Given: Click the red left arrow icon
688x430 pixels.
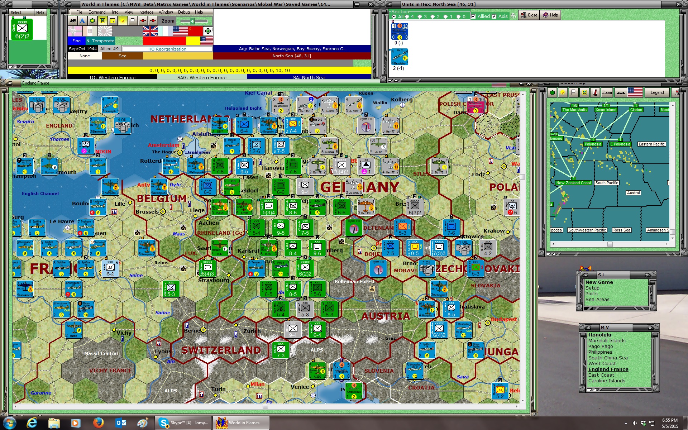Looking at the screenshot, I should (x=143, y=21).
